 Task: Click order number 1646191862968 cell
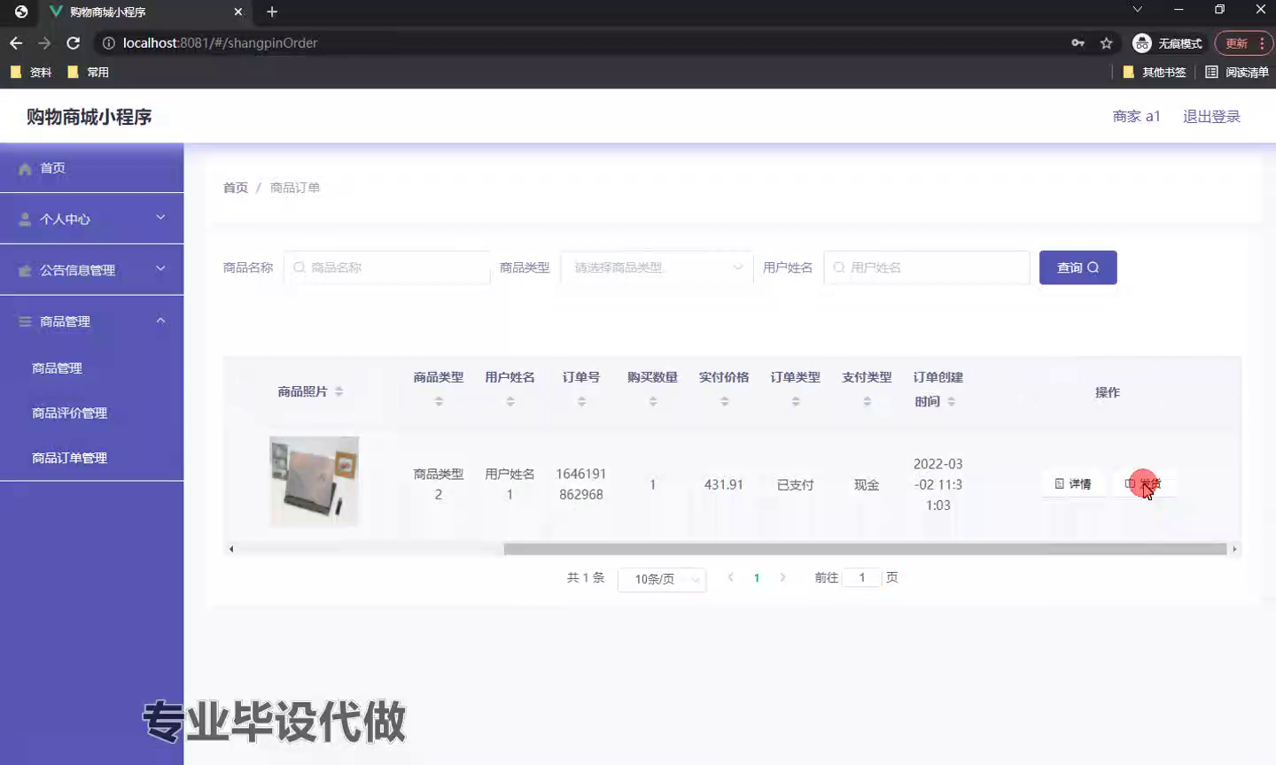click(x=581, y=484)
